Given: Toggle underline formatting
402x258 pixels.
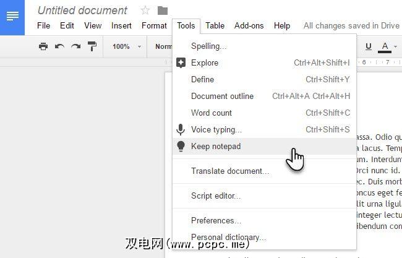Looking at the screenshot, I should [x=369, y=46].
